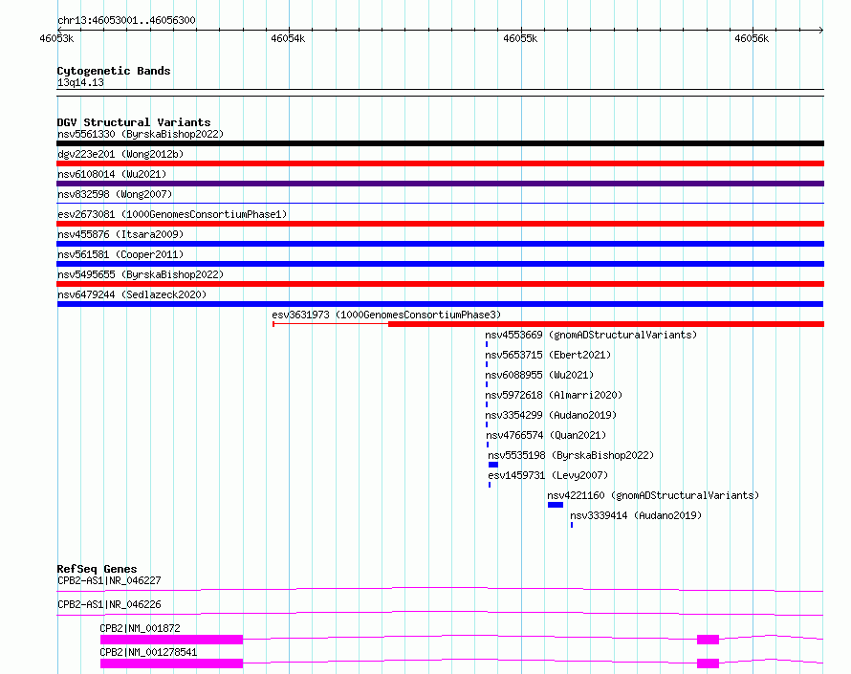
Task: Click the 46053k ruler label
Action: (56, 38)
